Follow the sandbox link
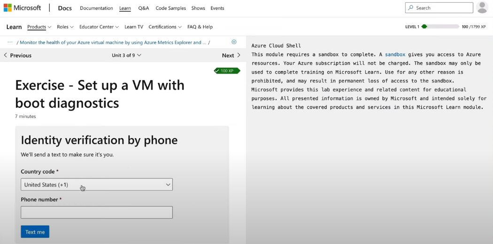Image resolution: width=493 pixels, height=244 pixels. [395, 54]
